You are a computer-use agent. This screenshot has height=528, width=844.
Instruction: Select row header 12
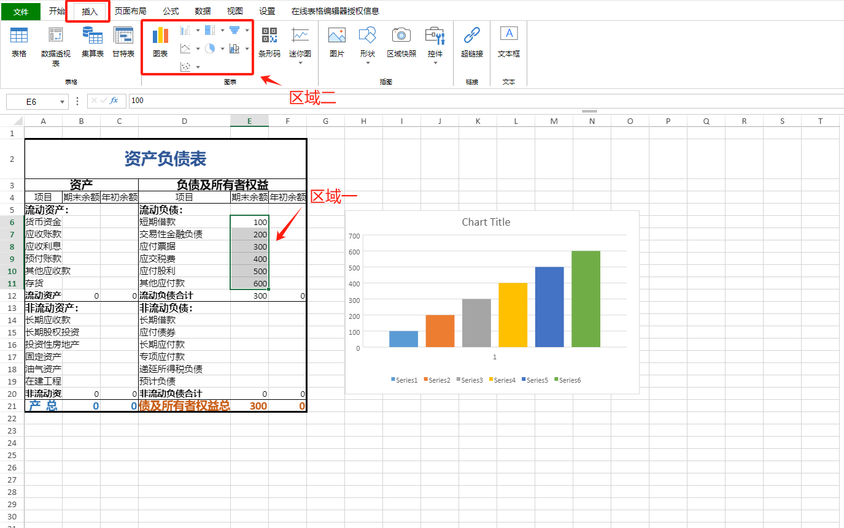pos(12,296)
